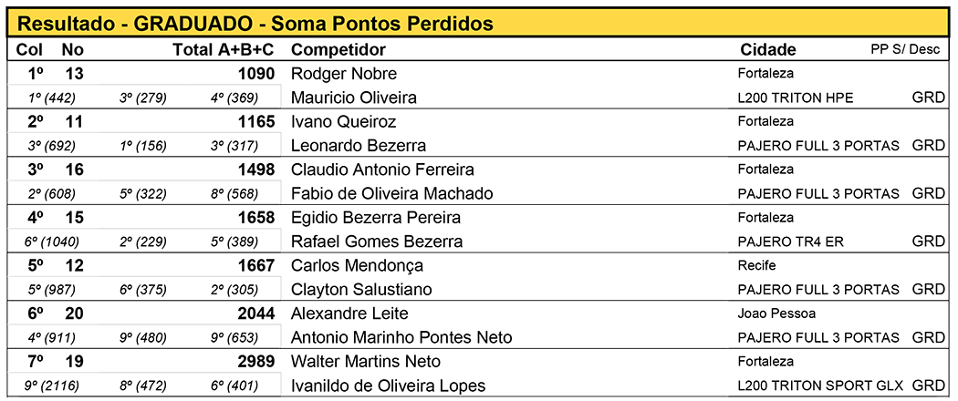The height and width of the screenshot is (401, 958).
Task: Pick the Antonio Marinho Pontes Neto entry
Action: point(401,337)
